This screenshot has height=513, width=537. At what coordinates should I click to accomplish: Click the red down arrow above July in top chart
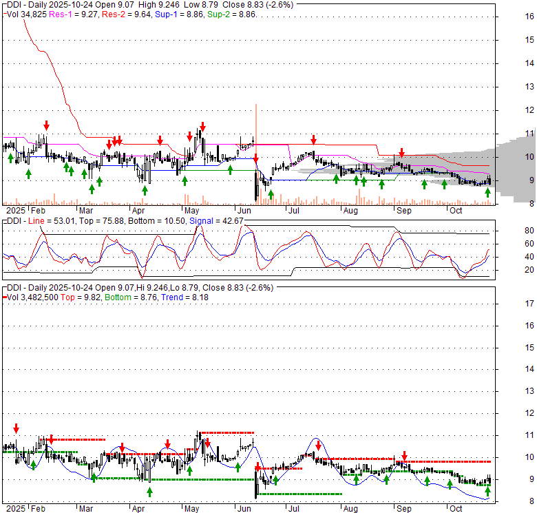pos(313,139)
